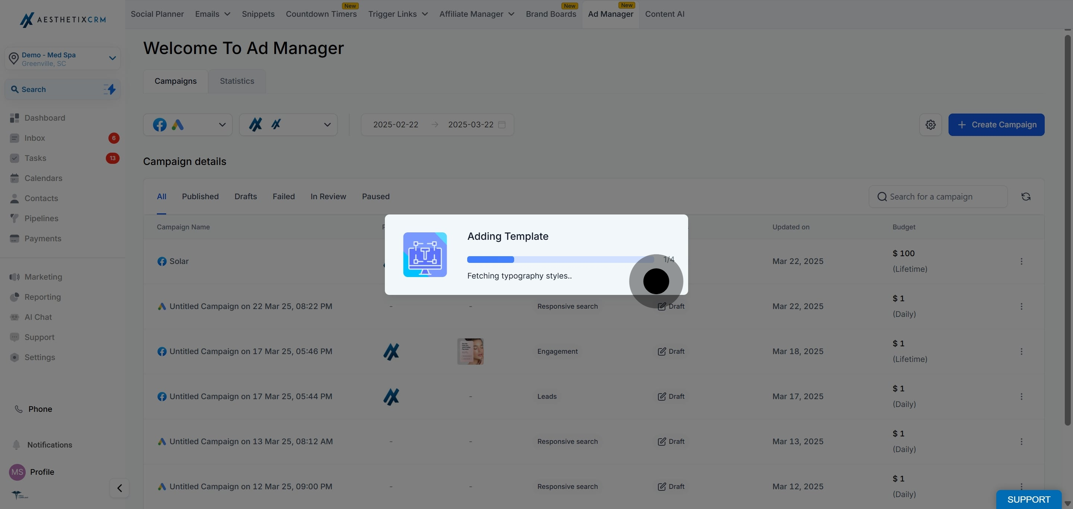Filter campaigns by Published
This screenshot has width=1073, height=509.
click(x=200, y=197)
